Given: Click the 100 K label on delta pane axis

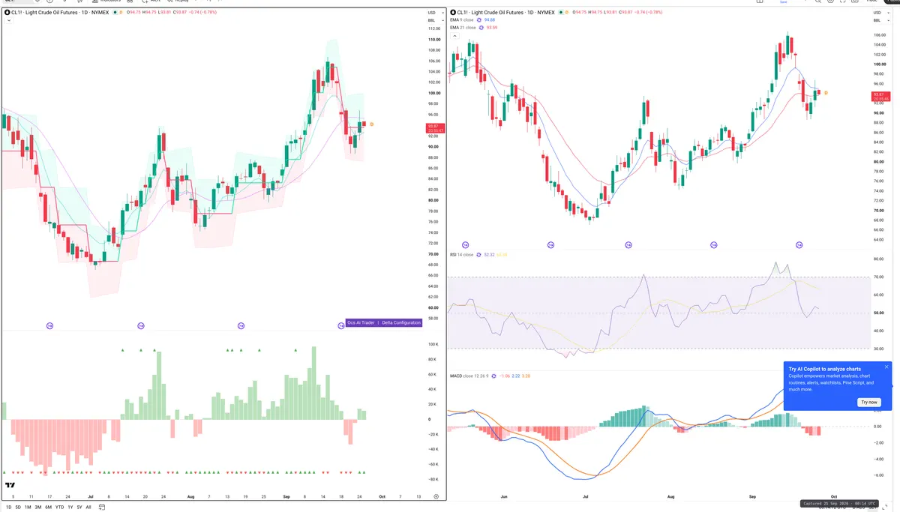Looking at the screenshot, I should [433, 344].
